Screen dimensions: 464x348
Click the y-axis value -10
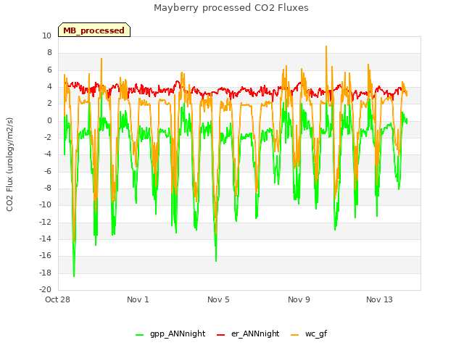pos(45,204)
